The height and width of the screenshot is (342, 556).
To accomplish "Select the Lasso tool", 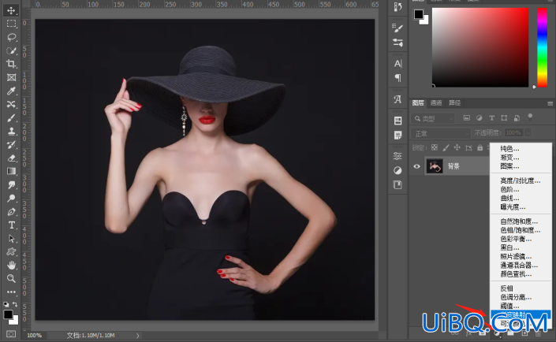I will click(11, 37).
